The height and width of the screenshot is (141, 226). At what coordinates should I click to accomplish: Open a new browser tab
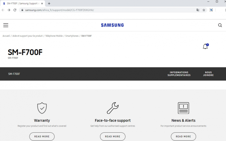tap(49, 3)
